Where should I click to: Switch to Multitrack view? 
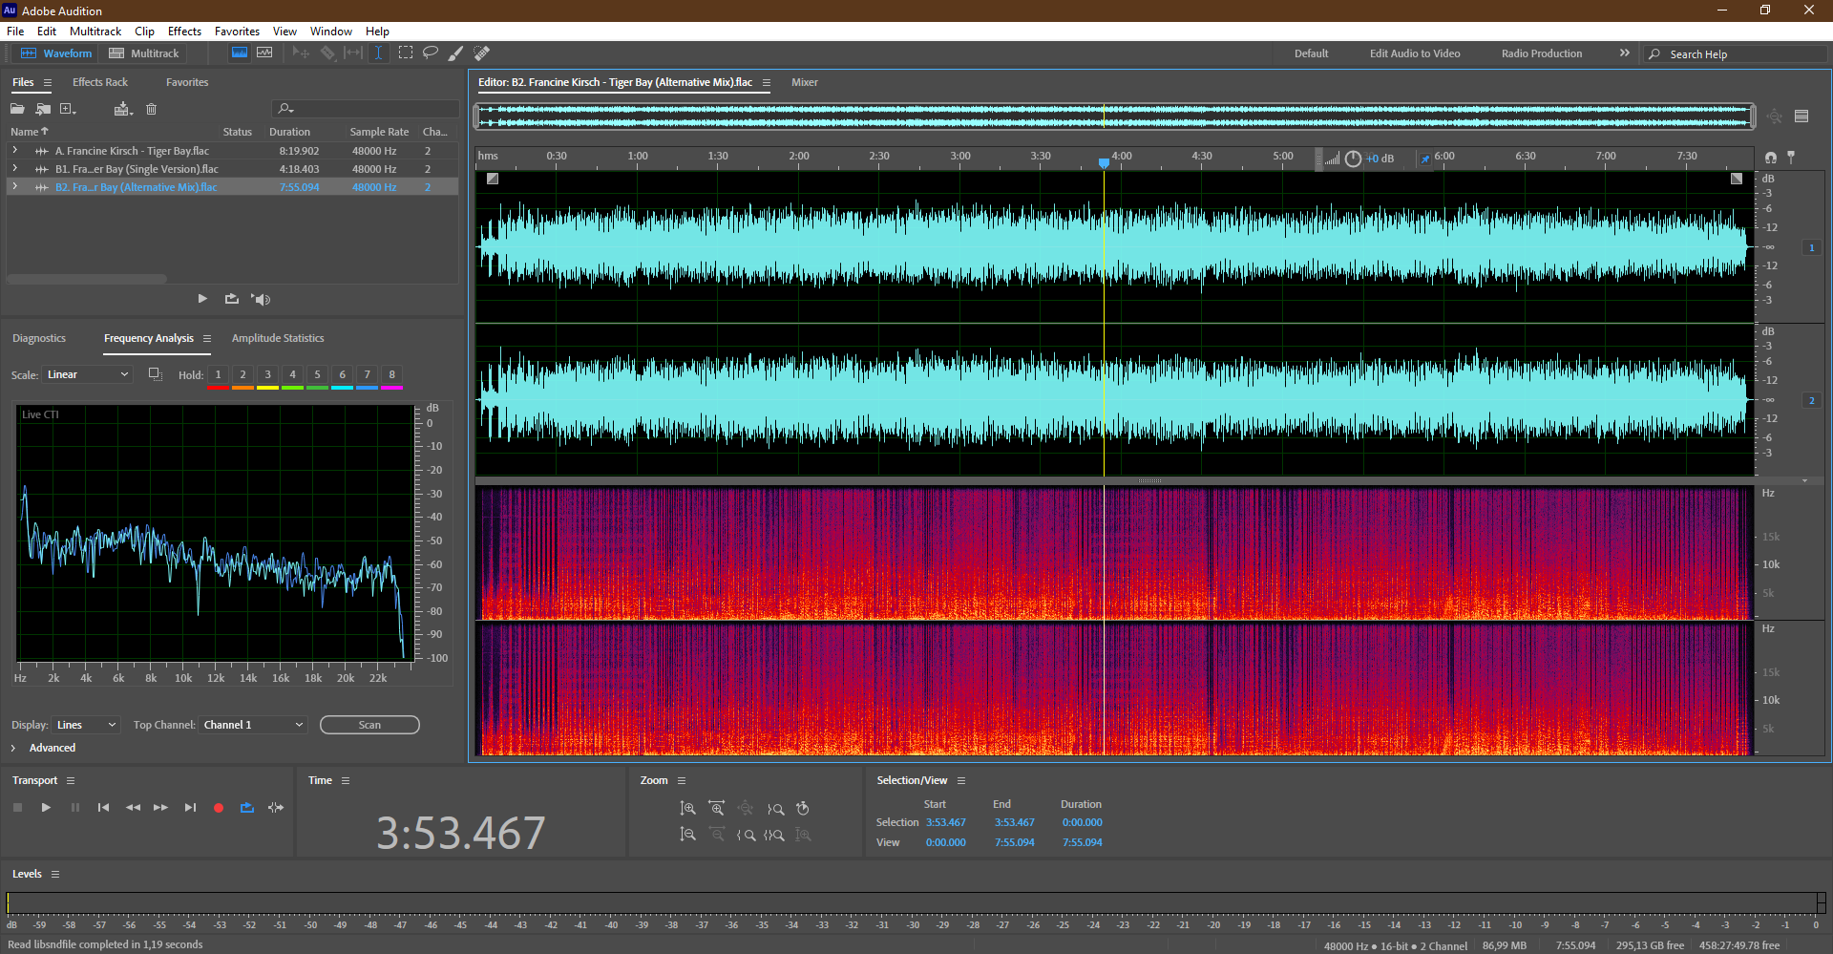pos(143,53)
